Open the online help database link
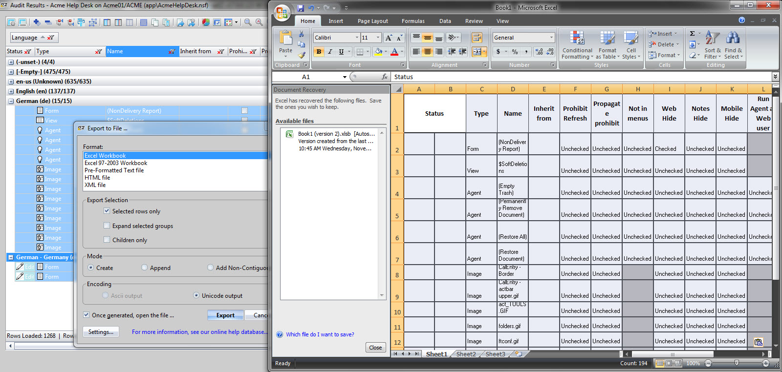Image resolution: width=782 pixels, height=372 pixels. [199, 332]
